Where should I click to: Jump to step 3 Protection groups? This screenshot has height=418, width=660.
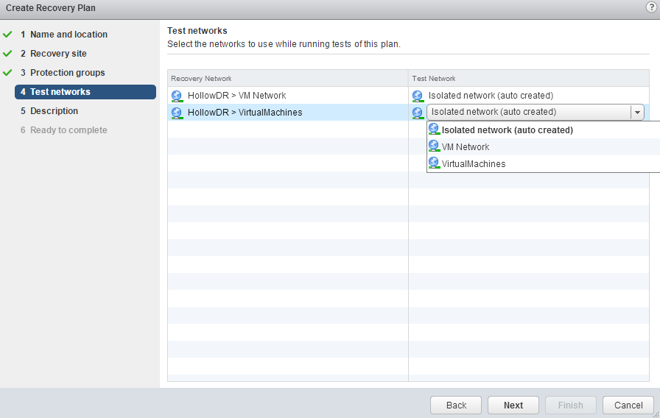coord(67,73)
